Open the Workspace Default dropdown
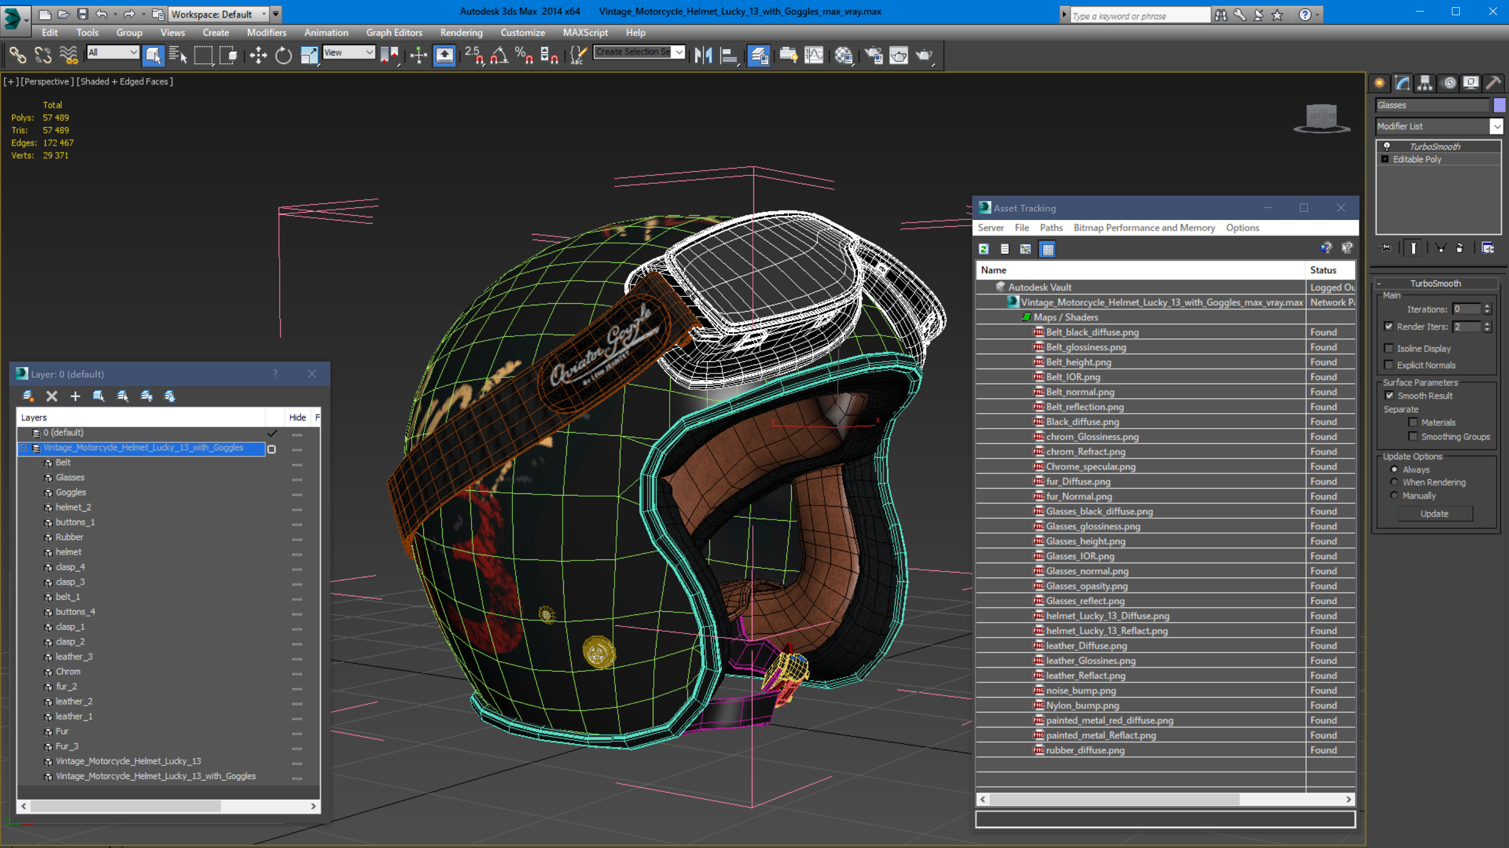Image resolution: width=1509 pixels, height=848 pixels. 218,14
